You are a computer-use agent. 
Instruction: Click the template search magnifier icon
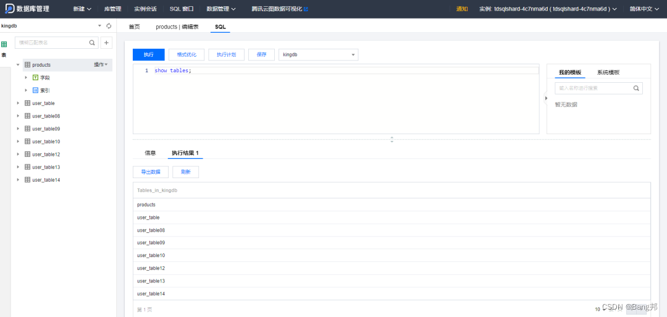(x=636, y=88)
